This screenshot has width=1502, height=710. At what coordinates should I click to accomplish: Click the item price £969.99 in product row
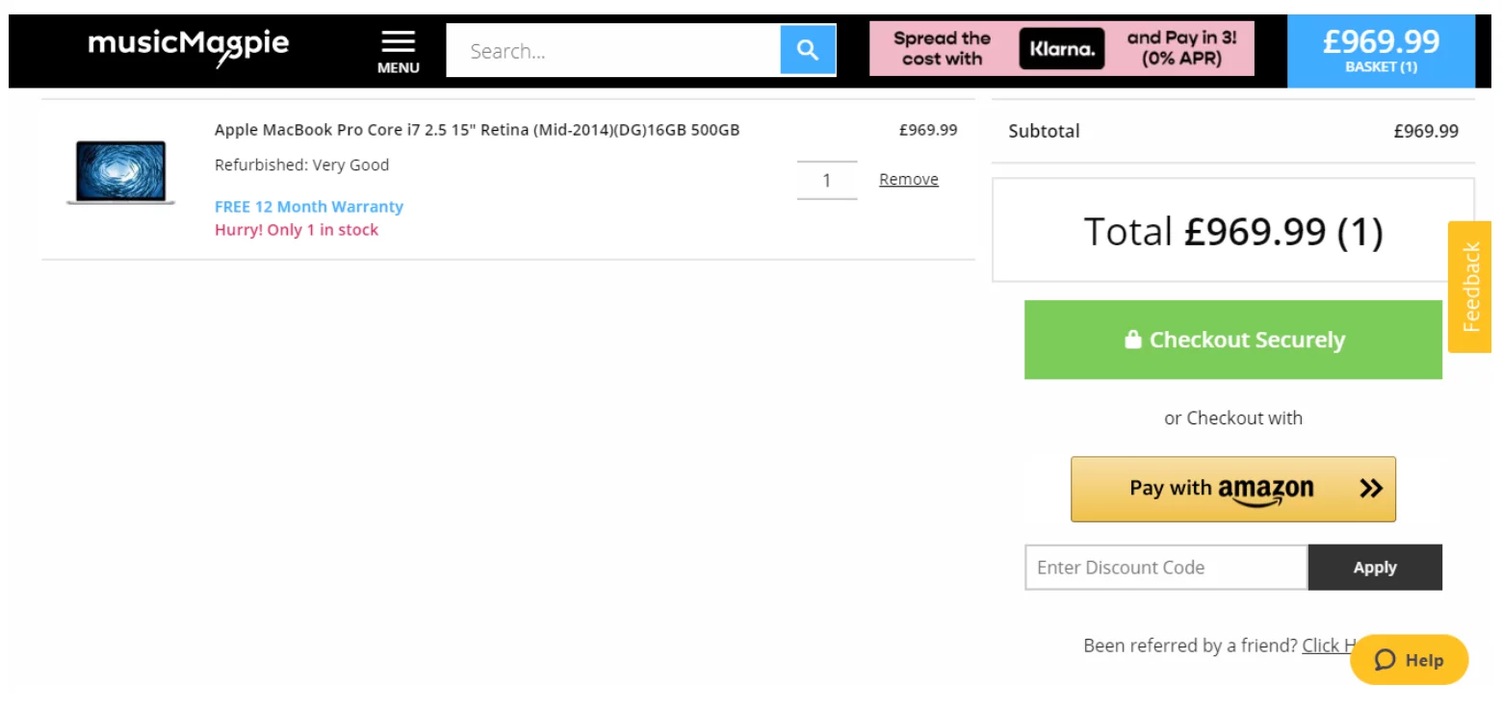click(x=928, y=130)
